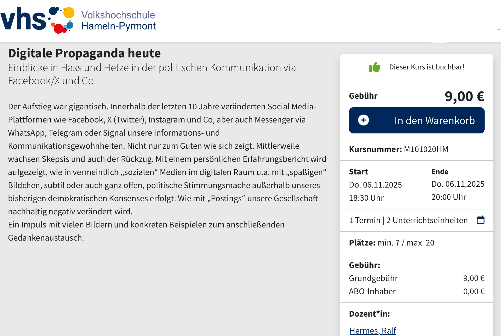Image resolution: width=501 pixels, height=336 pixels.
Task: Click the plus icon in cart button
Action: tap(363, 120)
